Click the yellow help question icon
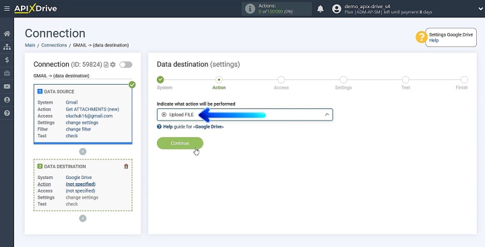Screen dimensions: 485x247 (x=421, y=38)
